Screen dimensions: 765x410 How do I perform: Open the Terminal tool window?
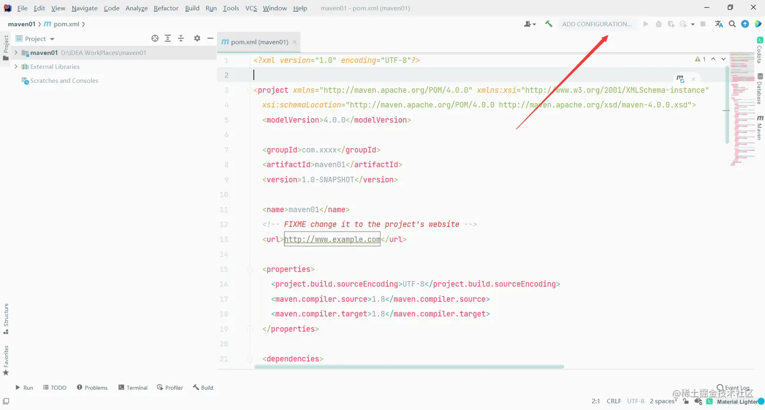(x=133, y=388)
